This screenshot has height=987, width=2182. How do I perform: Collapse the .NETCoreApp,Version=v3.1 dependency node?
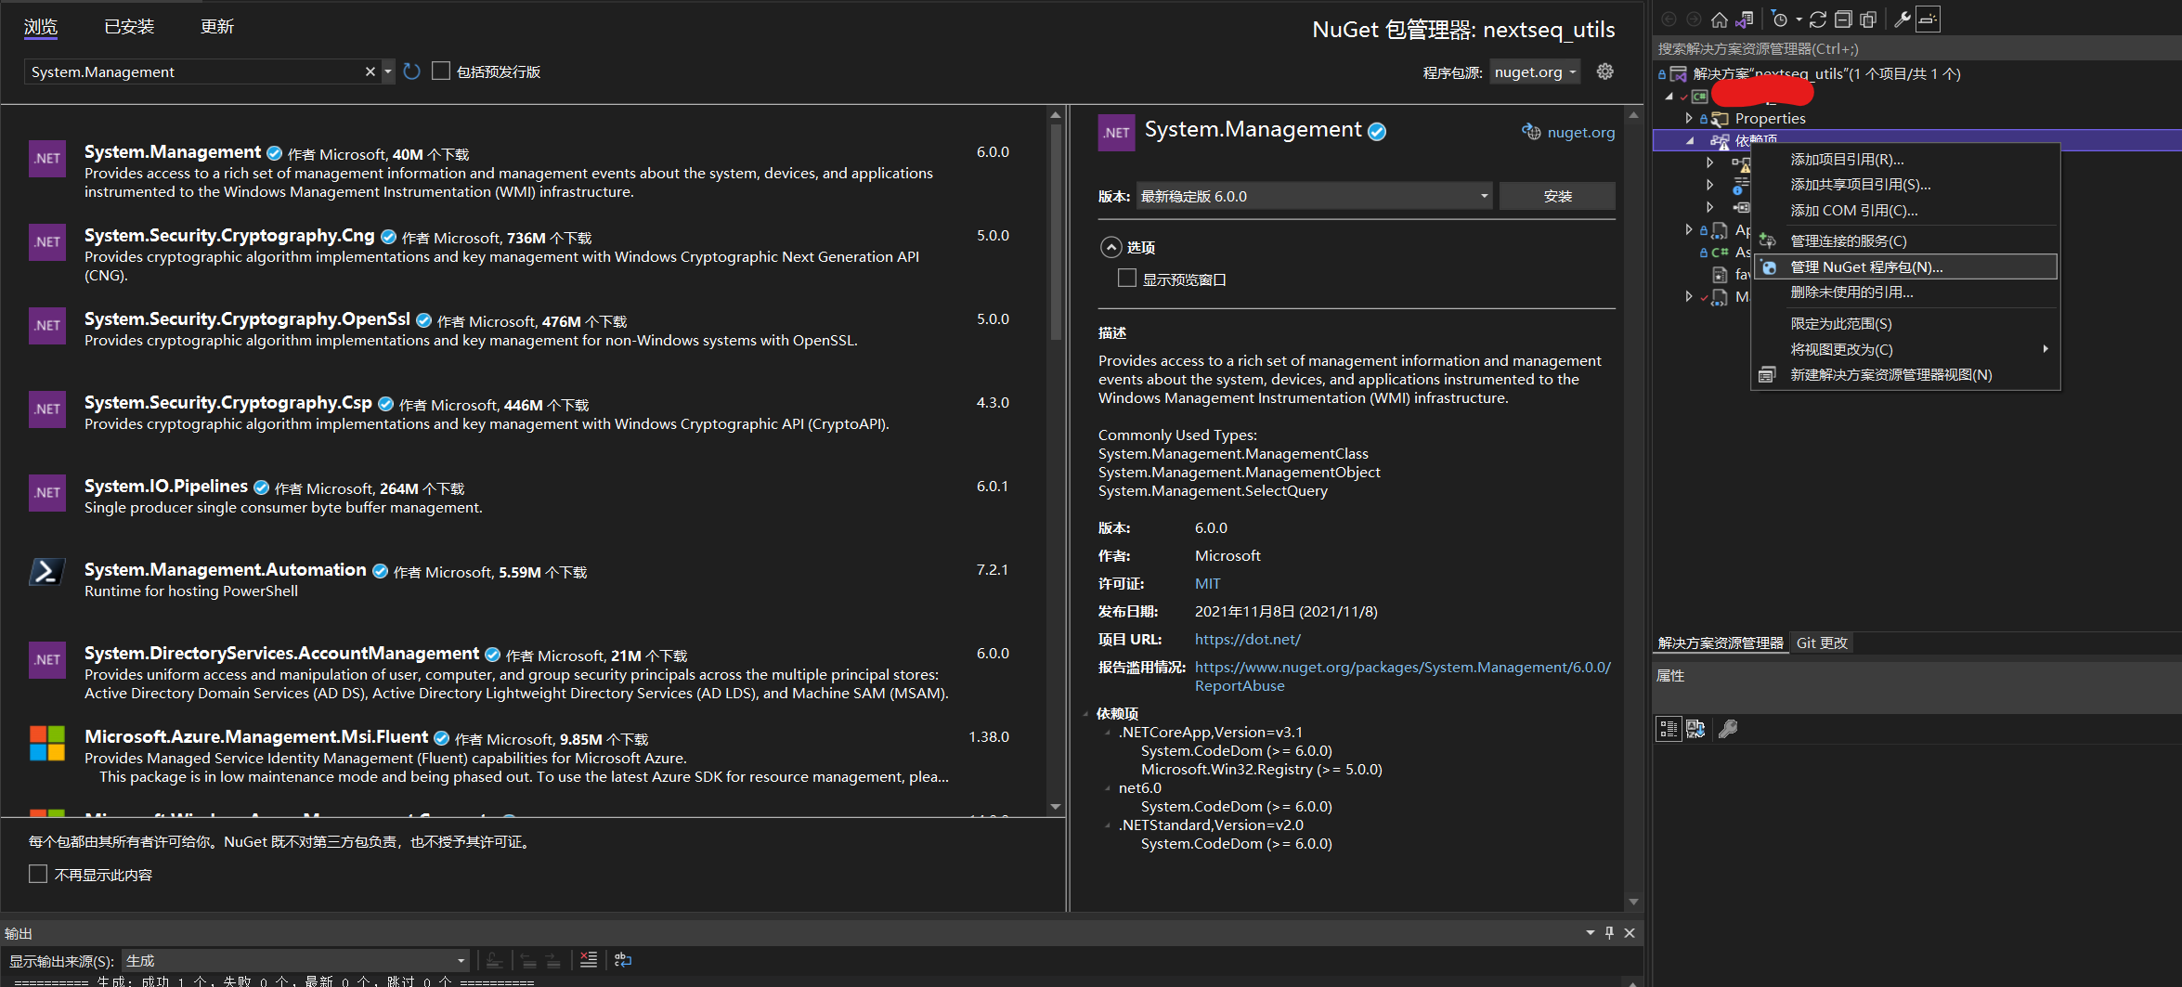click(x=1107, y=732)
